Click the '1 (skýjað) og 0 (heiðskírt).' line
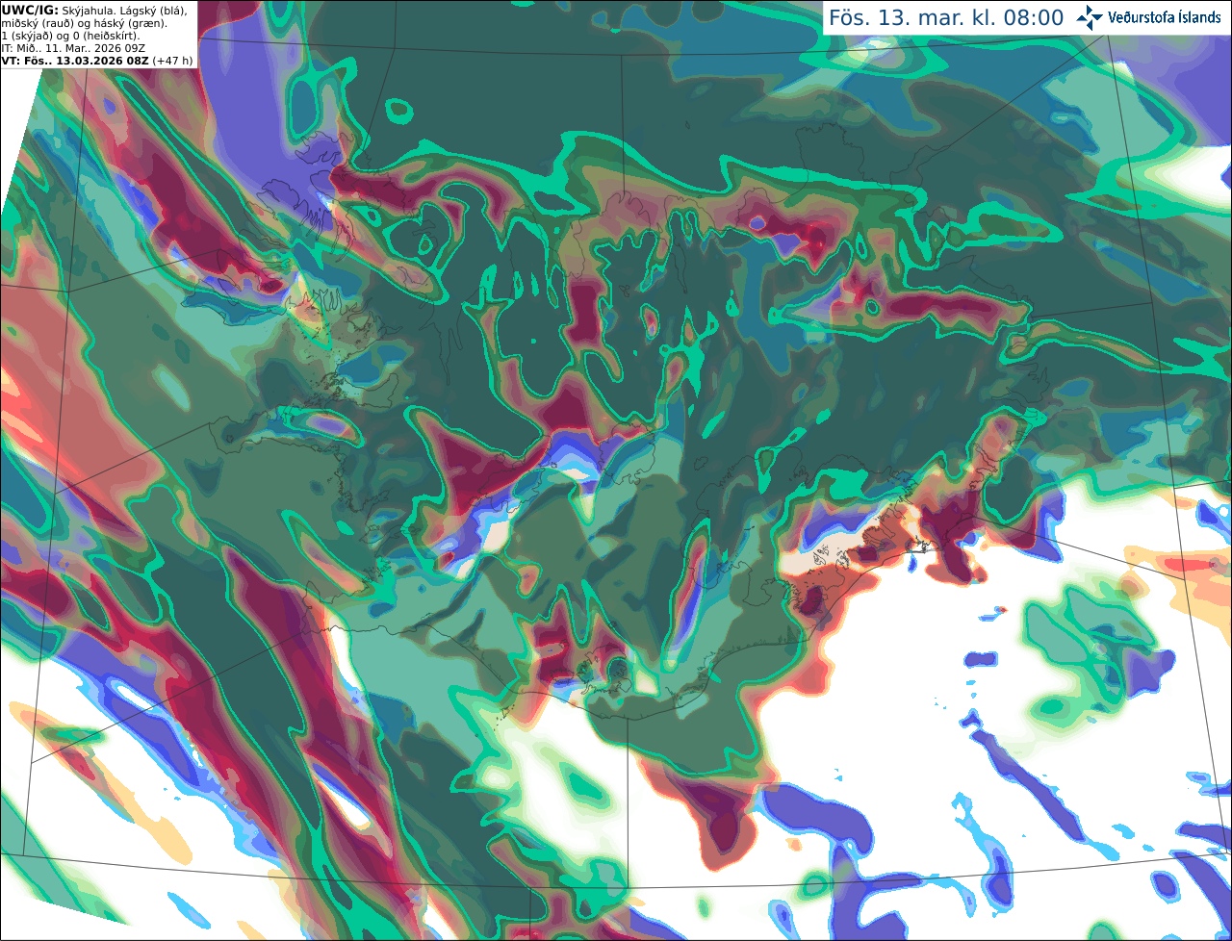 point(70,36)
